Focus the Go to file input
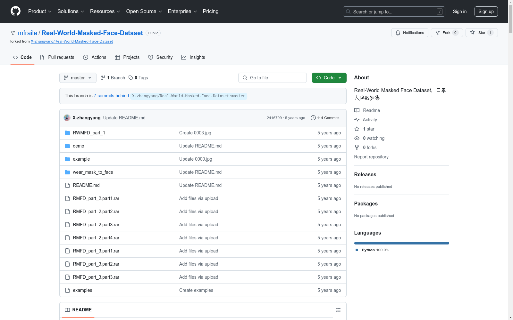The height and width of the screenshot is (320, 513). (273, 78)
